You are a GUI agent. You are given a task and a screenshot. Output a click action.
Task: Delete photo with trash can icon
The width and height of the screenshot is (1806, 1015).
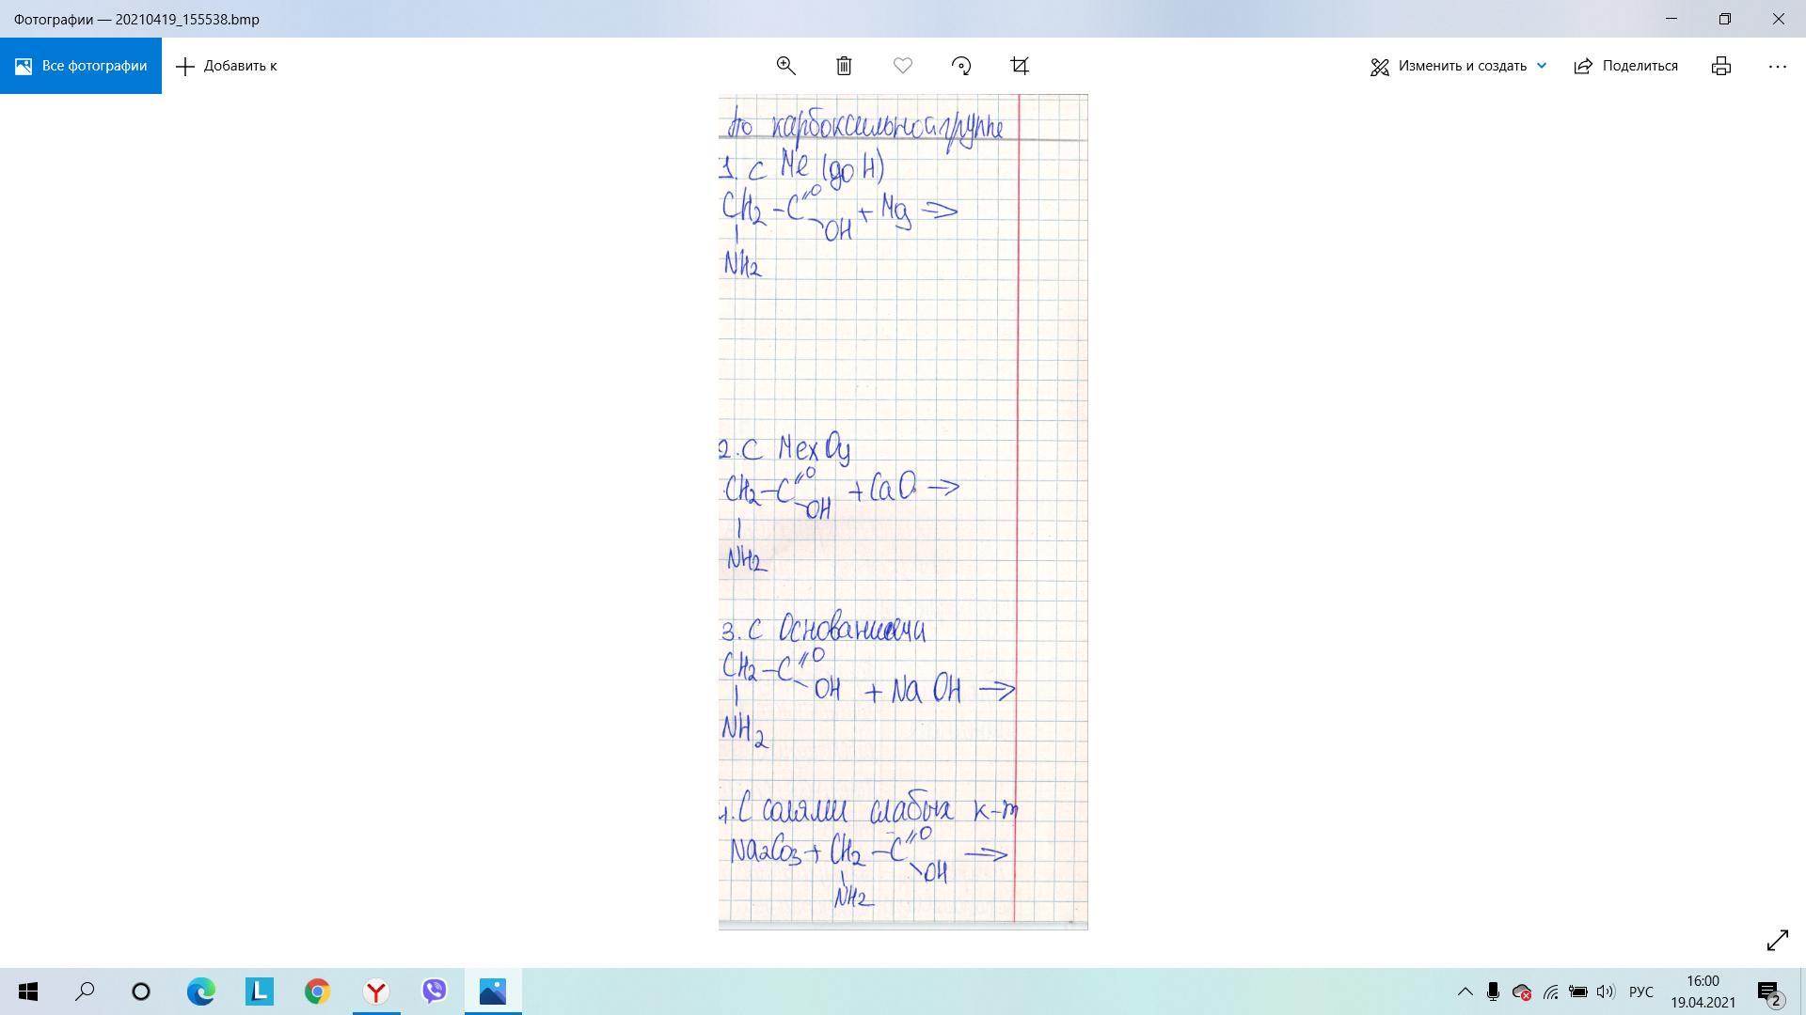[x=844, y=66]
